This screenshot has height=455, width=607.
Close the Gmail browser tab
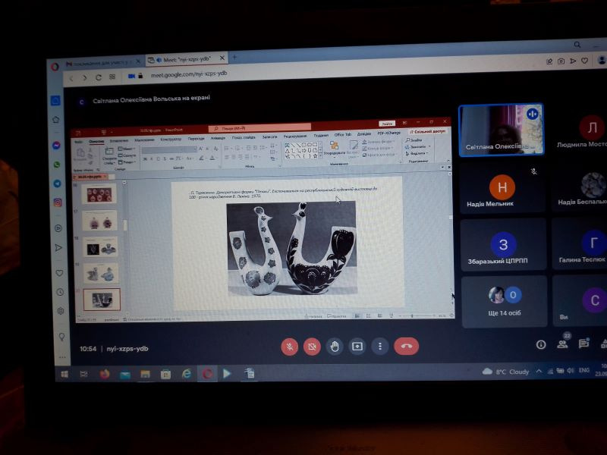138,61
